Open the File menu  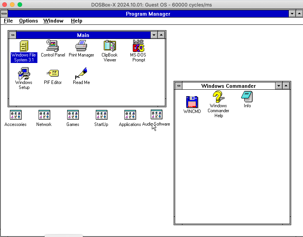[8, 21]
